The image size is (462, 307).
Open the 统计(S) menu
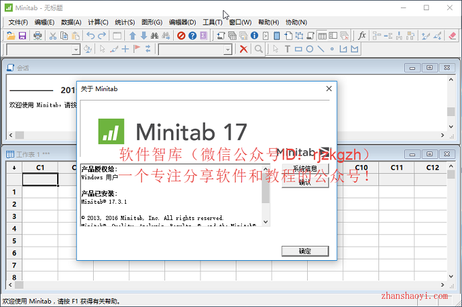[124, 22]
